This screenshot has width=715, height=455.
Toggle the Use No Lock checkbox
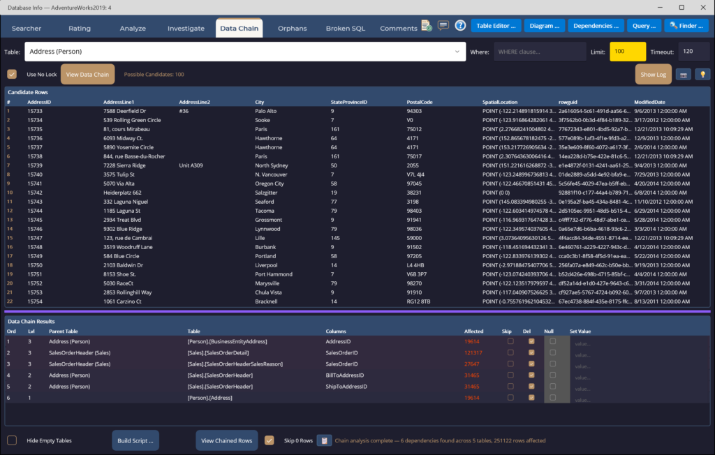point(12,74)
